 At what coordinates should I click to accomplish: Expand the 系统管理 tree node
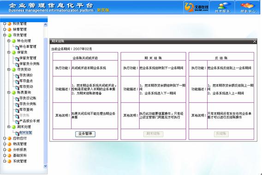[5, 161]
